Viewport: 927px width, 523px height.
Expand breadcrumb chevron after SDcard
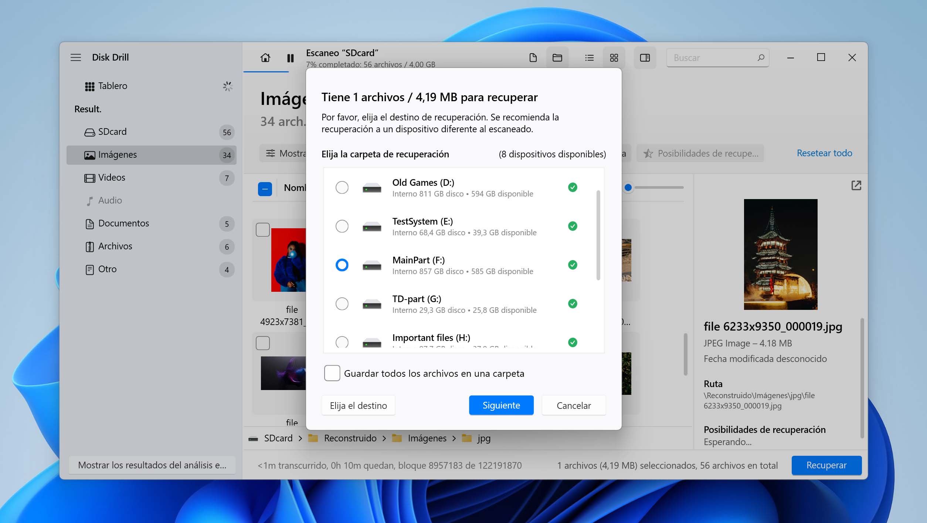(x=300, y=438)
